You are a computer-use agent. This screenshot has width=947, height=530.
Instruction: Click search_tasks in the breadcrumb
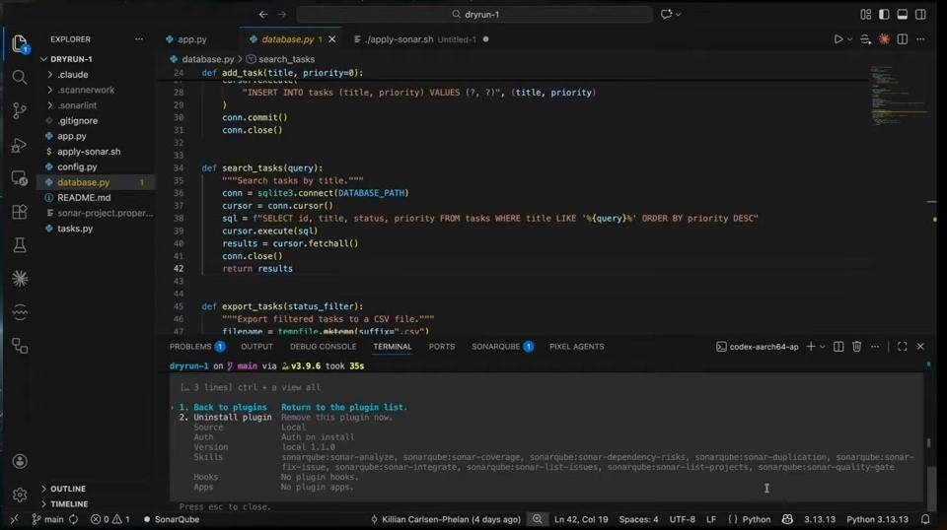pos(286,59)
